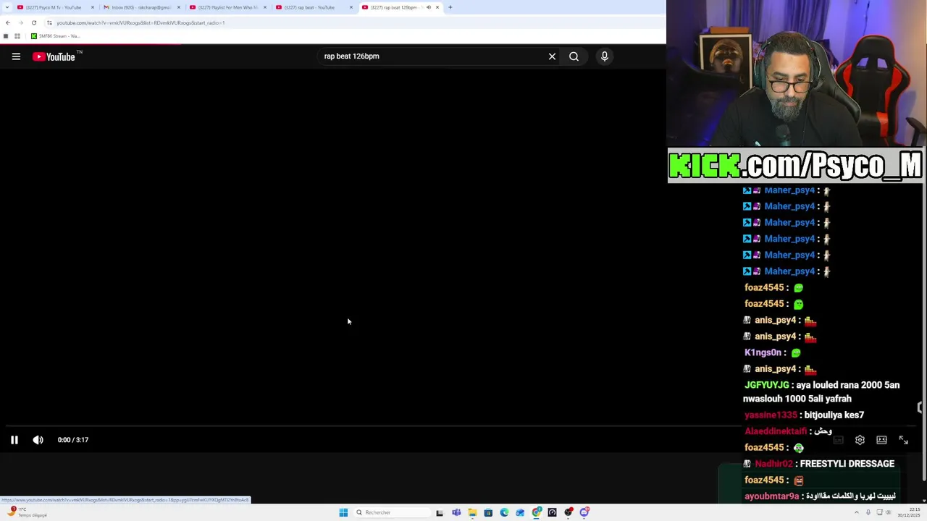Expand the tab search dropdown arrow

[x=6, y=7]
